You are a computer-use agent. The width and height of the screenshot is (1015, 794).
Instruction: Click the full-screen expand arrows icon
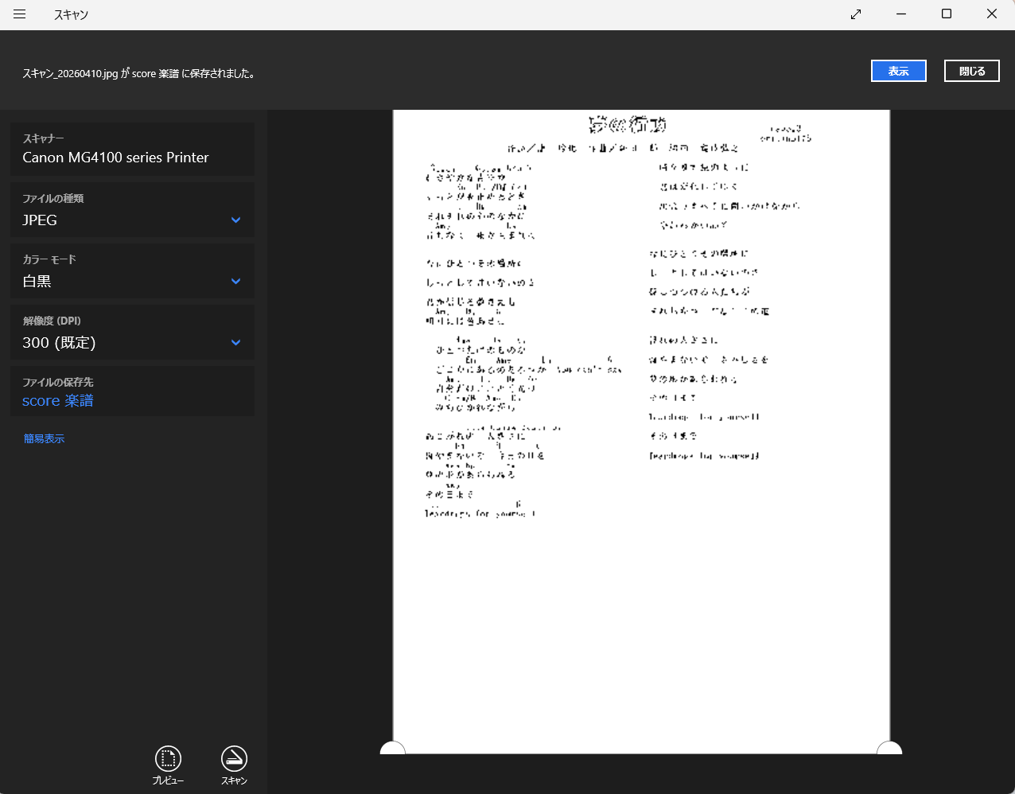coord(856,14)
